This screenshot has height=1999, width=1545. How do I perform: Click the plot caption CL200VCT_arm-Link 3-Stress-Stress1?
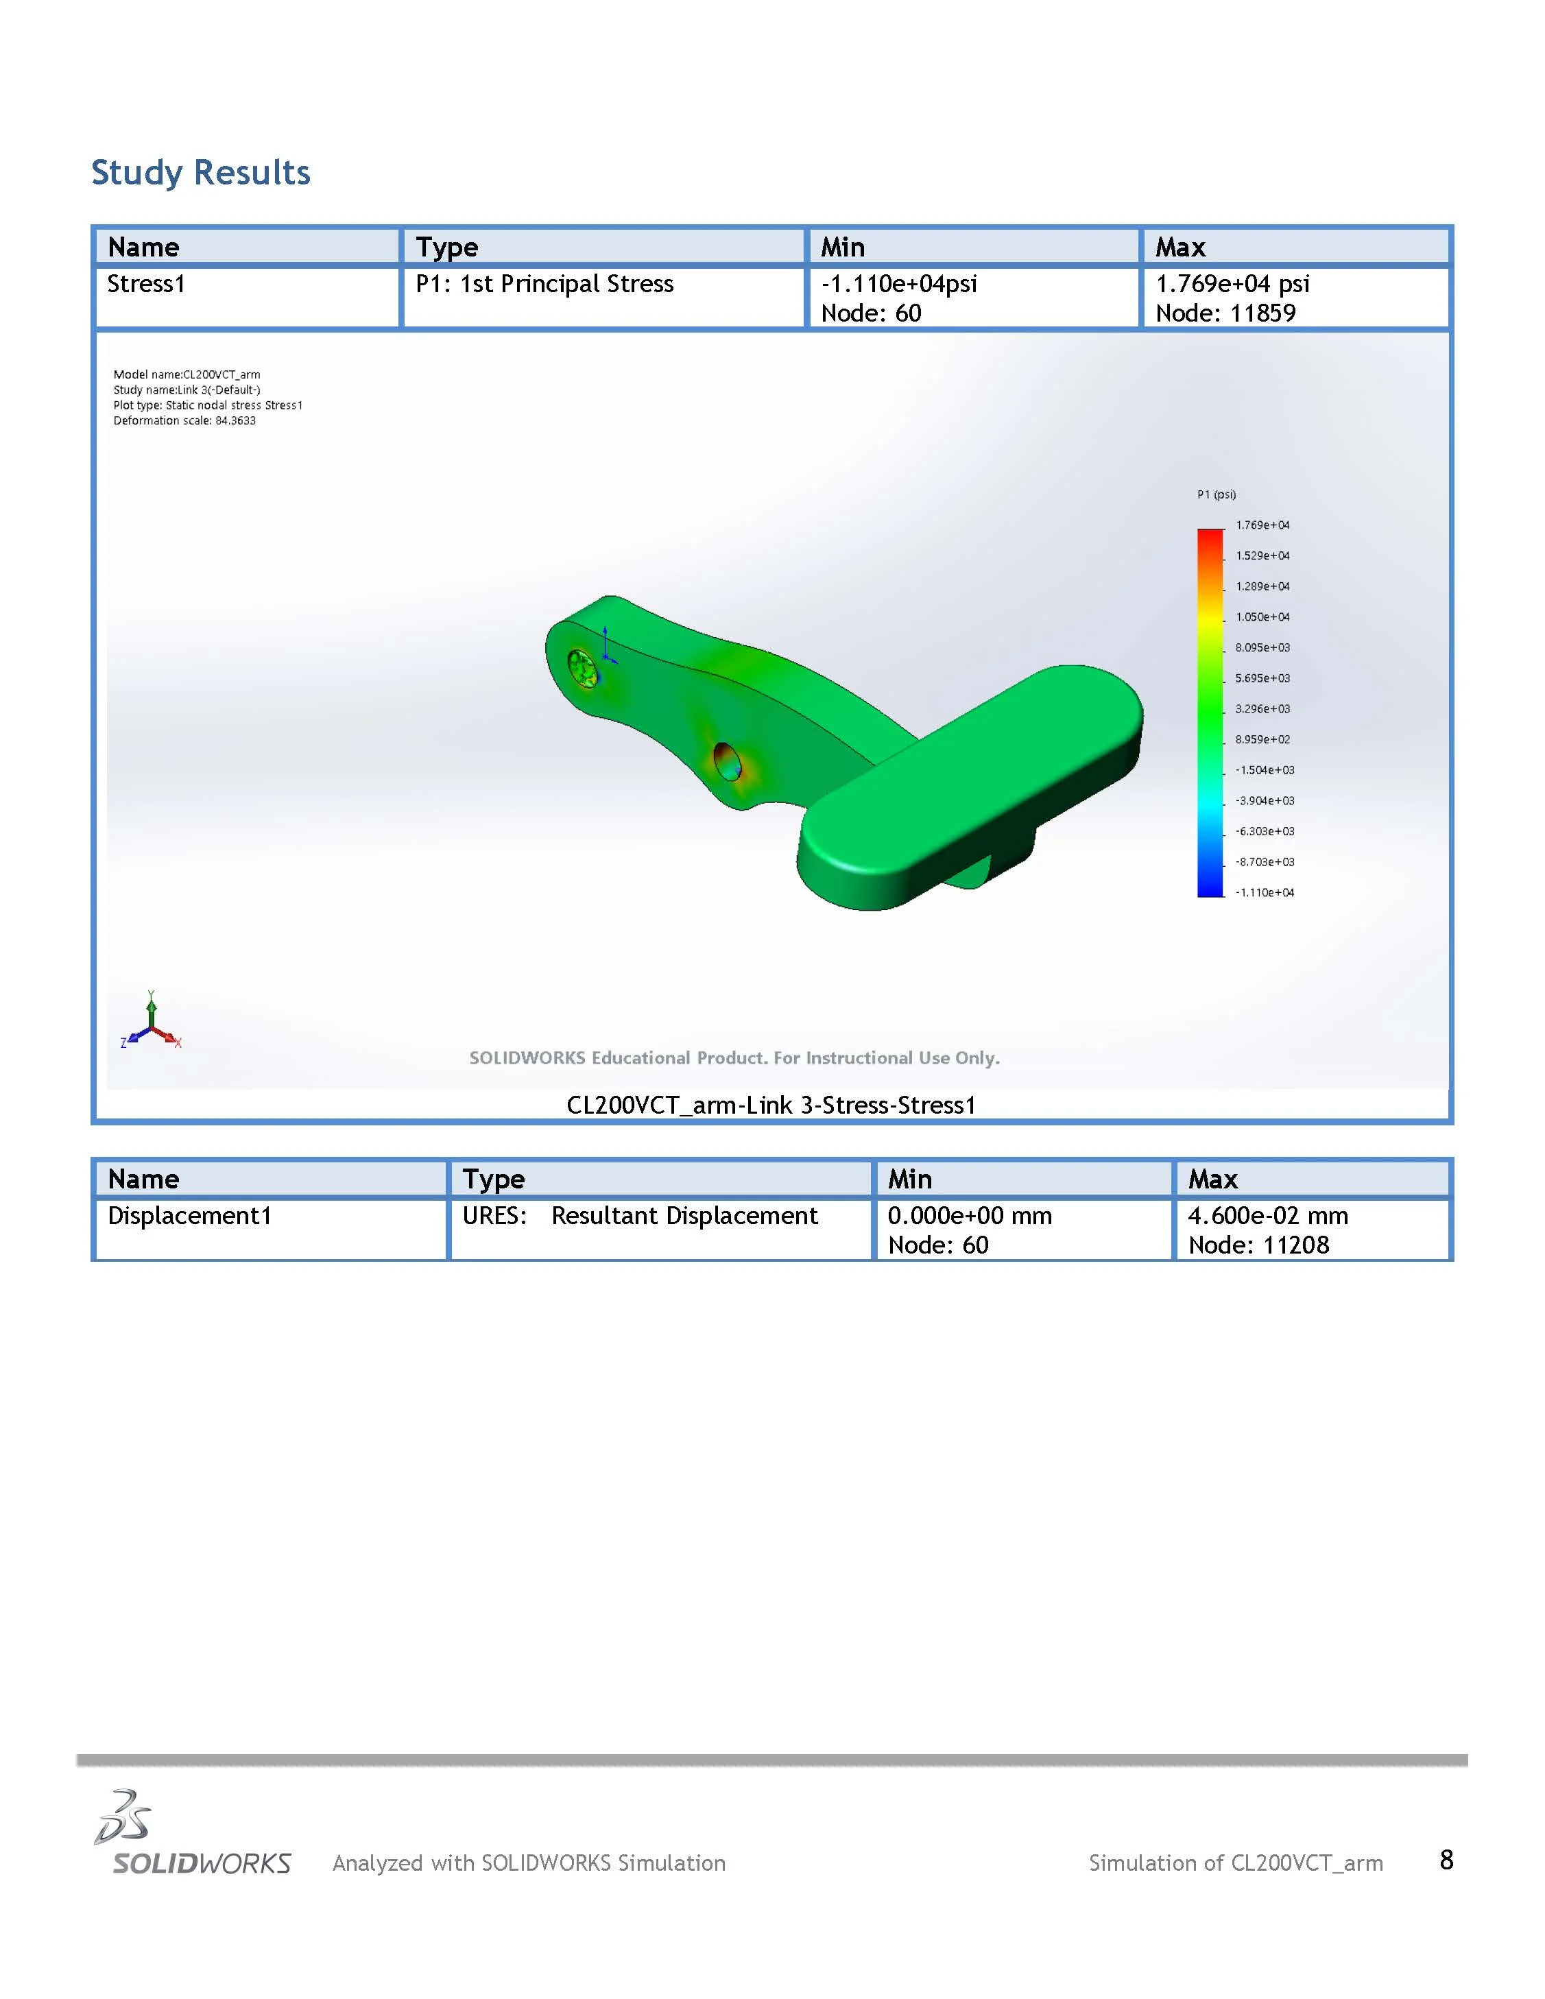[x=771, y=1105]
